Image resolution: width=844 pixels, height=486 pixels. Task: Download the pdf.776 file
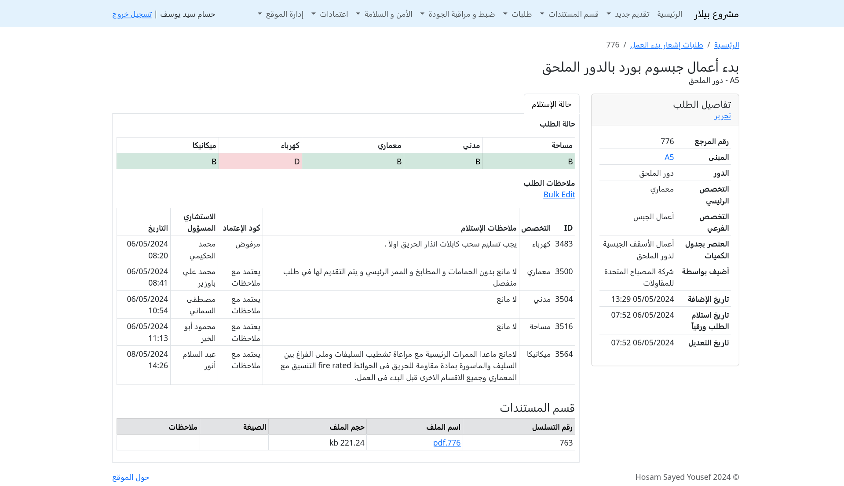pyautogui.click(x=446, y=442)
